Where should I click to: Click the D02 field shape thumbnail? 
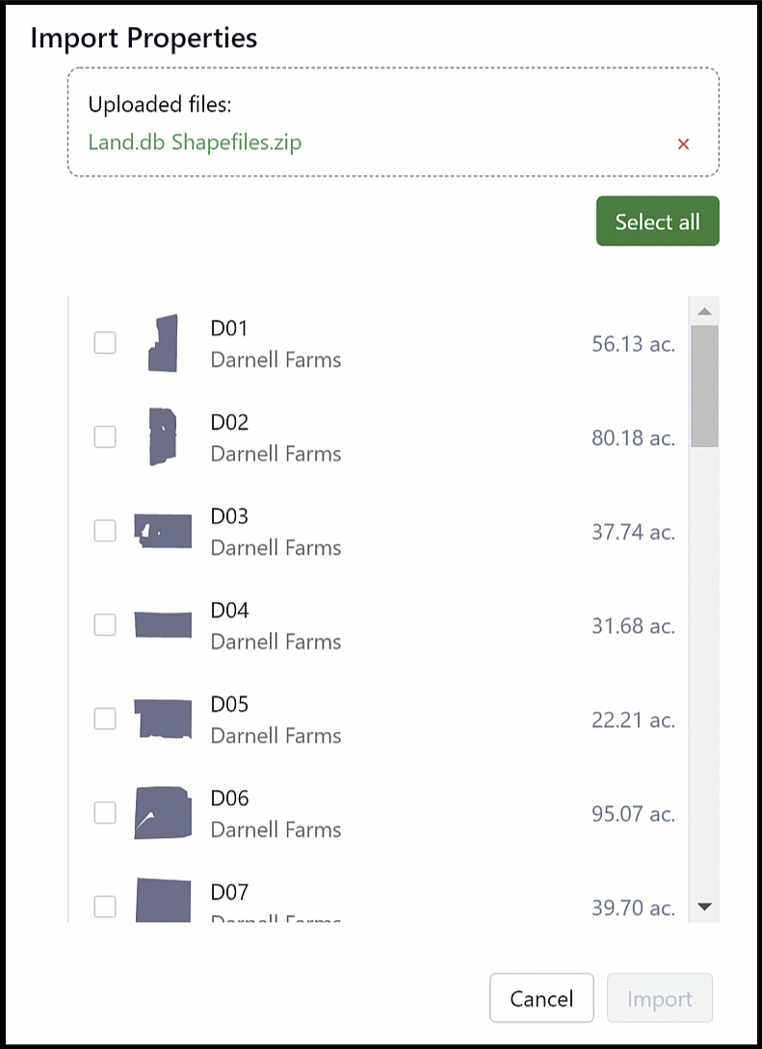pos(163,436)
